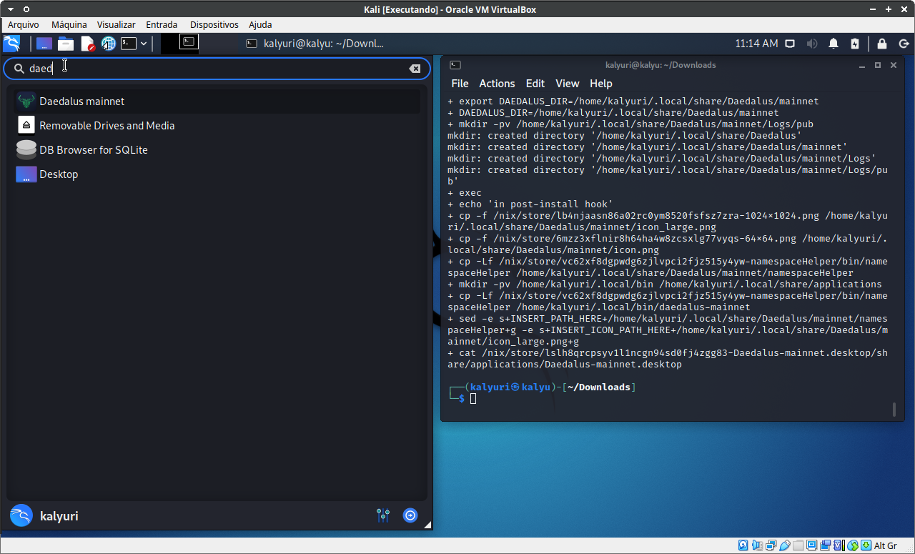Open settings manager sliders icon
Screen dimensions: 915x554
tap(383, 515)
